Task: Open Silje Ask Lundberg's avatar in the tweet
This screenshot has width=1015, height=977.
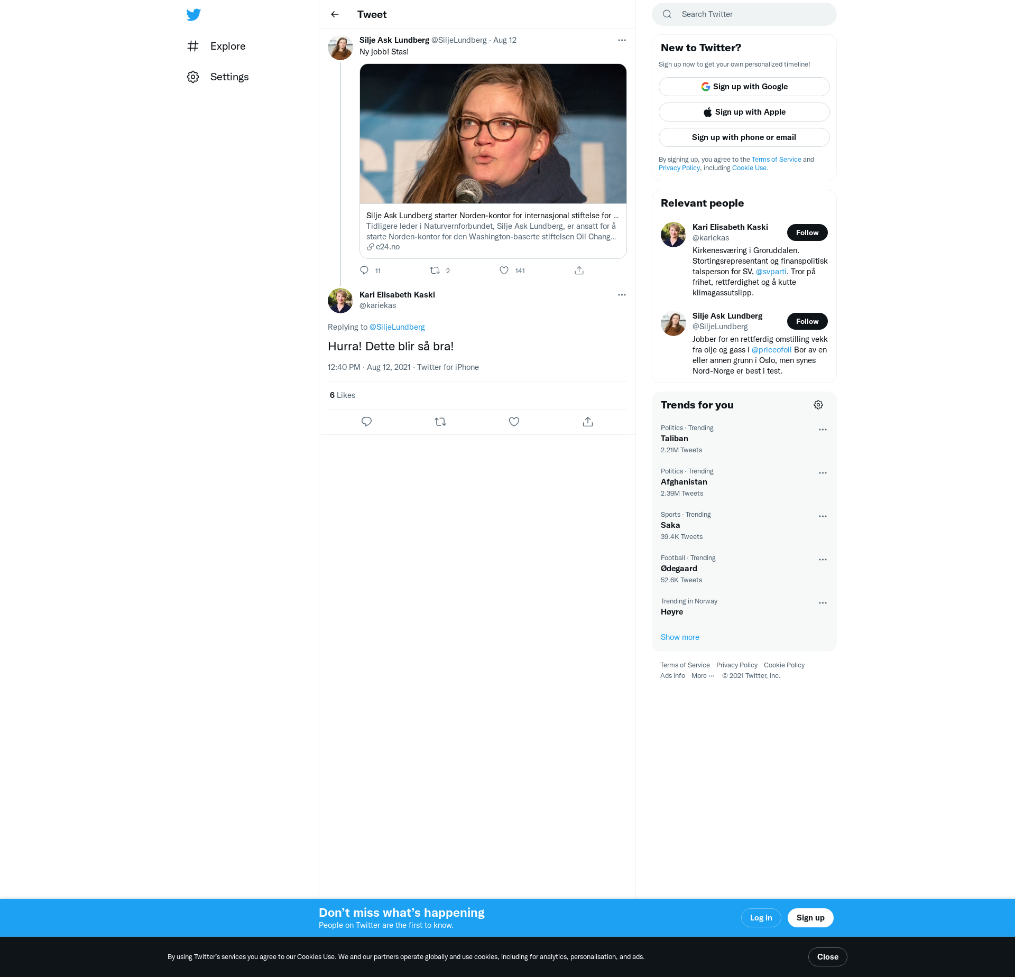Action: [340, 48]
